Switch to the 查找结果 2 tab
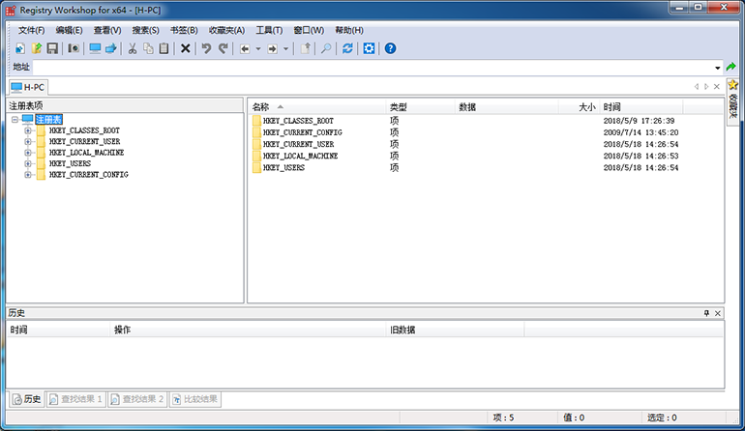 (137, 399)
